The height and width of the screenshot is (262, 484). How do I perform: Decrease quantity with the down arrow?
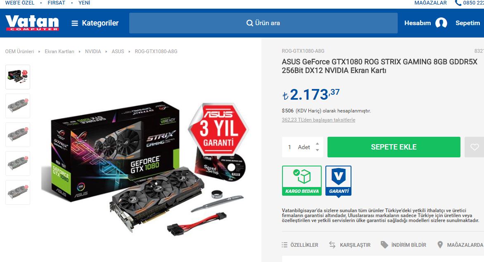[x=317, y=150]
